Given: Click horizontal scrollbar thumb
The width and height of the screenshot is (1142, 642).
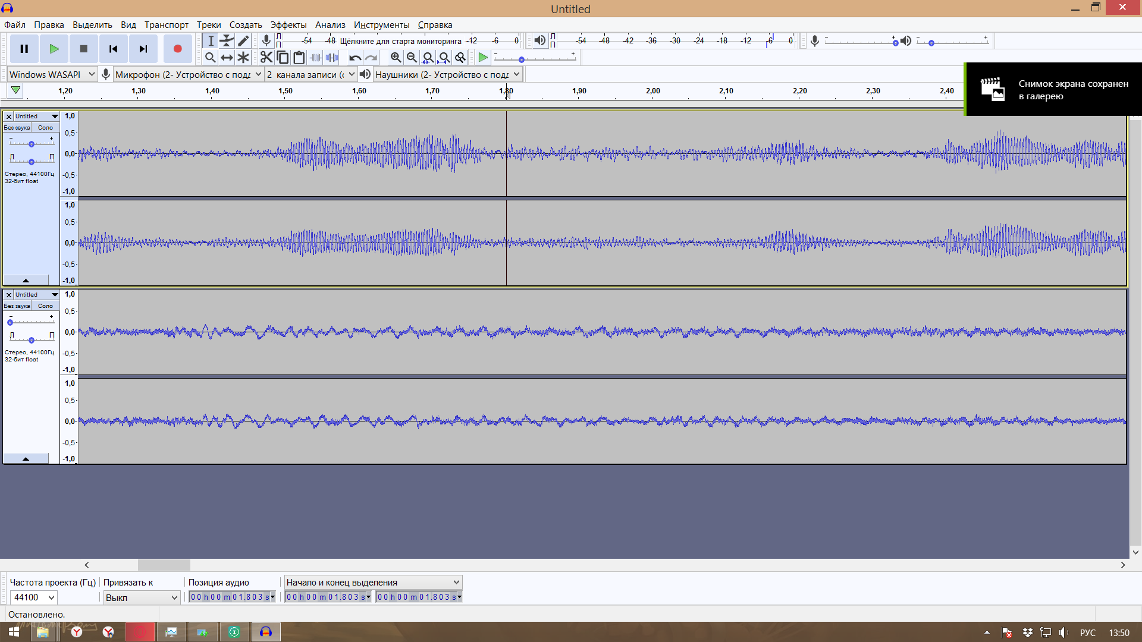Looking at the screenshot, I should (164, 565).
